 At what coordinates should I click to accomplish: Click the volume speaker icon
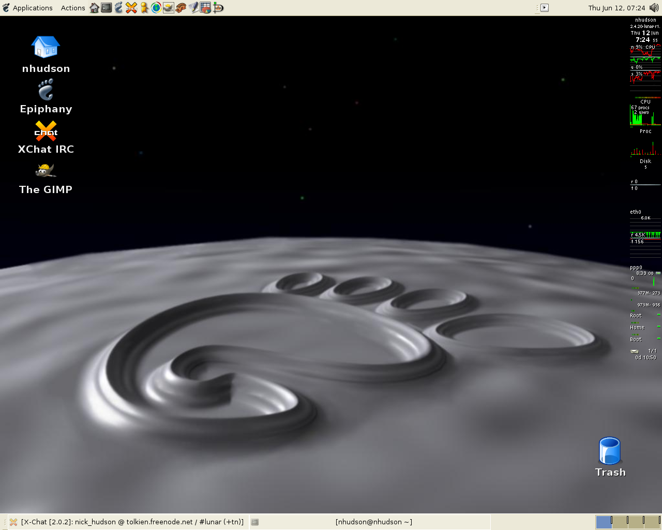coord(654,8)
